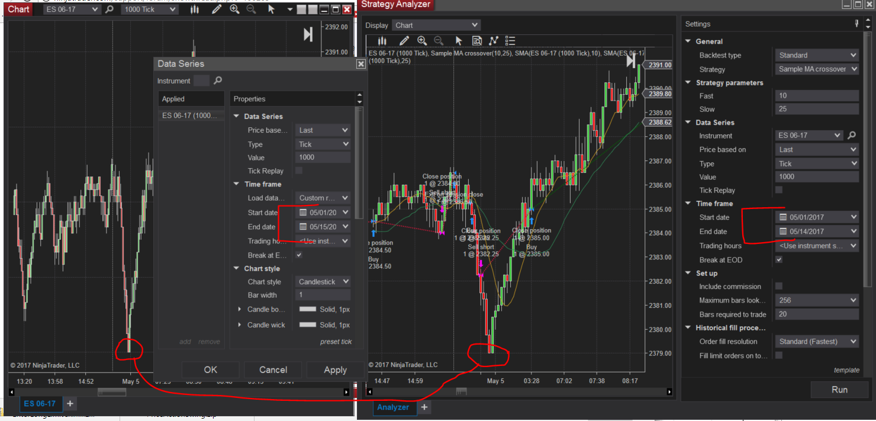Pick Candle wick color swatch
Screen dimensions: 876x421
[x=308, y=324]
